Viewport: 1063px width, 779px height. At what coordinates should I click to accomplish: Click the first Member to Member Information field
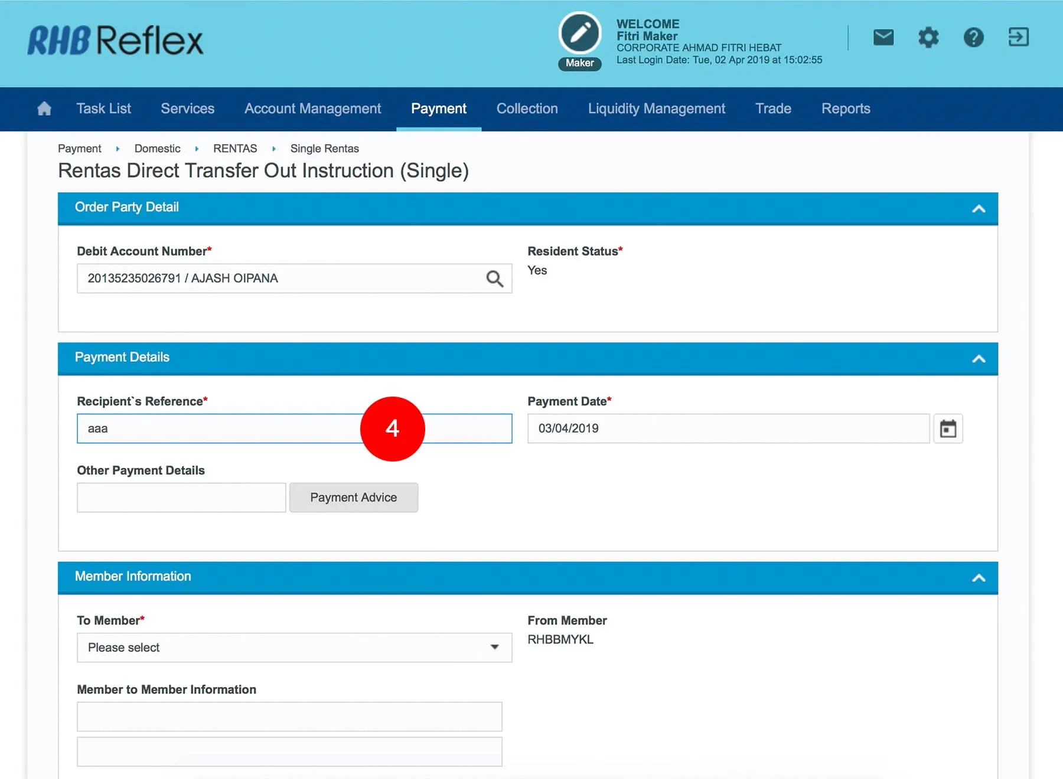coord(289,716)
